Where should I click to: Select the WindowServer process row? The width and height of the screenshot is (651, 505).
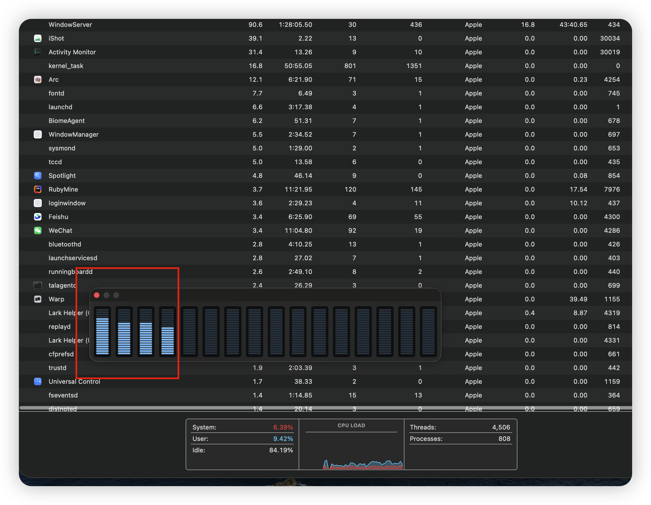[x=70, y=25]
